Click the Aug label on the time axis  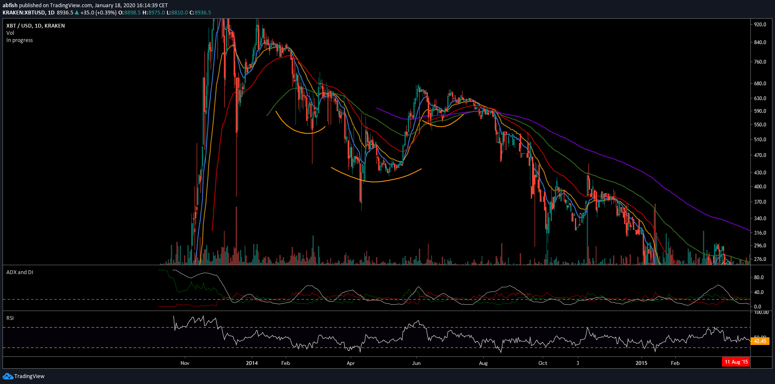(x=483, y=363)
